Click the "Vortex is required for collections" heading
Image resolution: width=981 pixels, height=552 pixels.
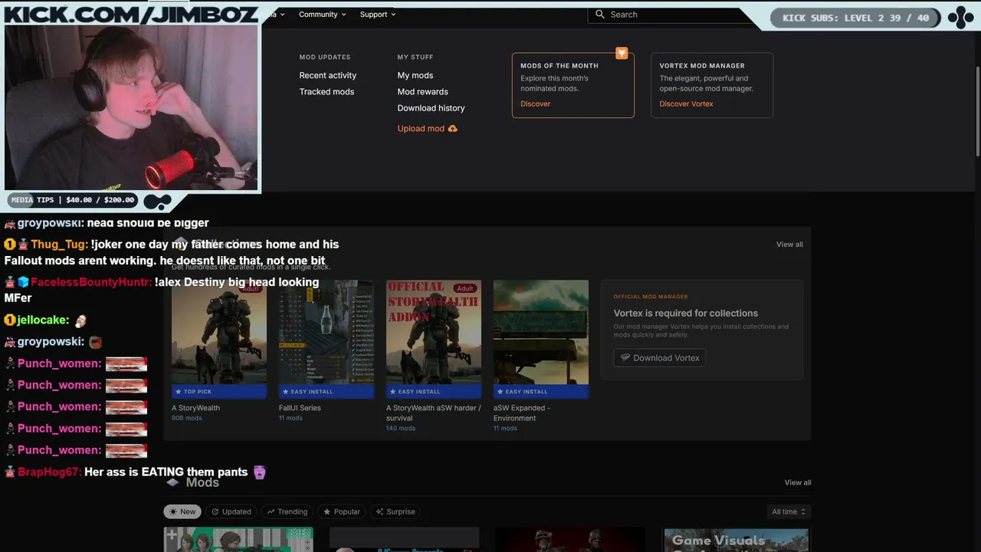point(686,314)
